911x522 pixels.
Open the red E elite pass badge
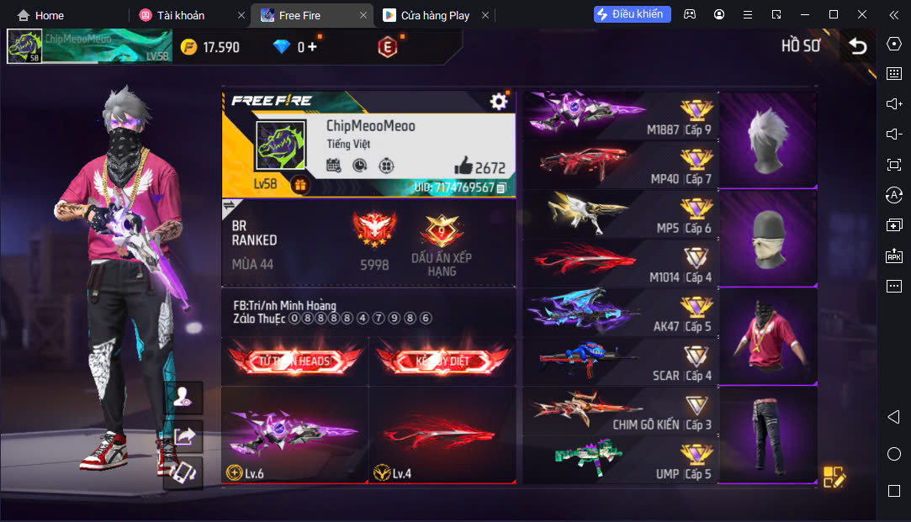tap(388, 47)
